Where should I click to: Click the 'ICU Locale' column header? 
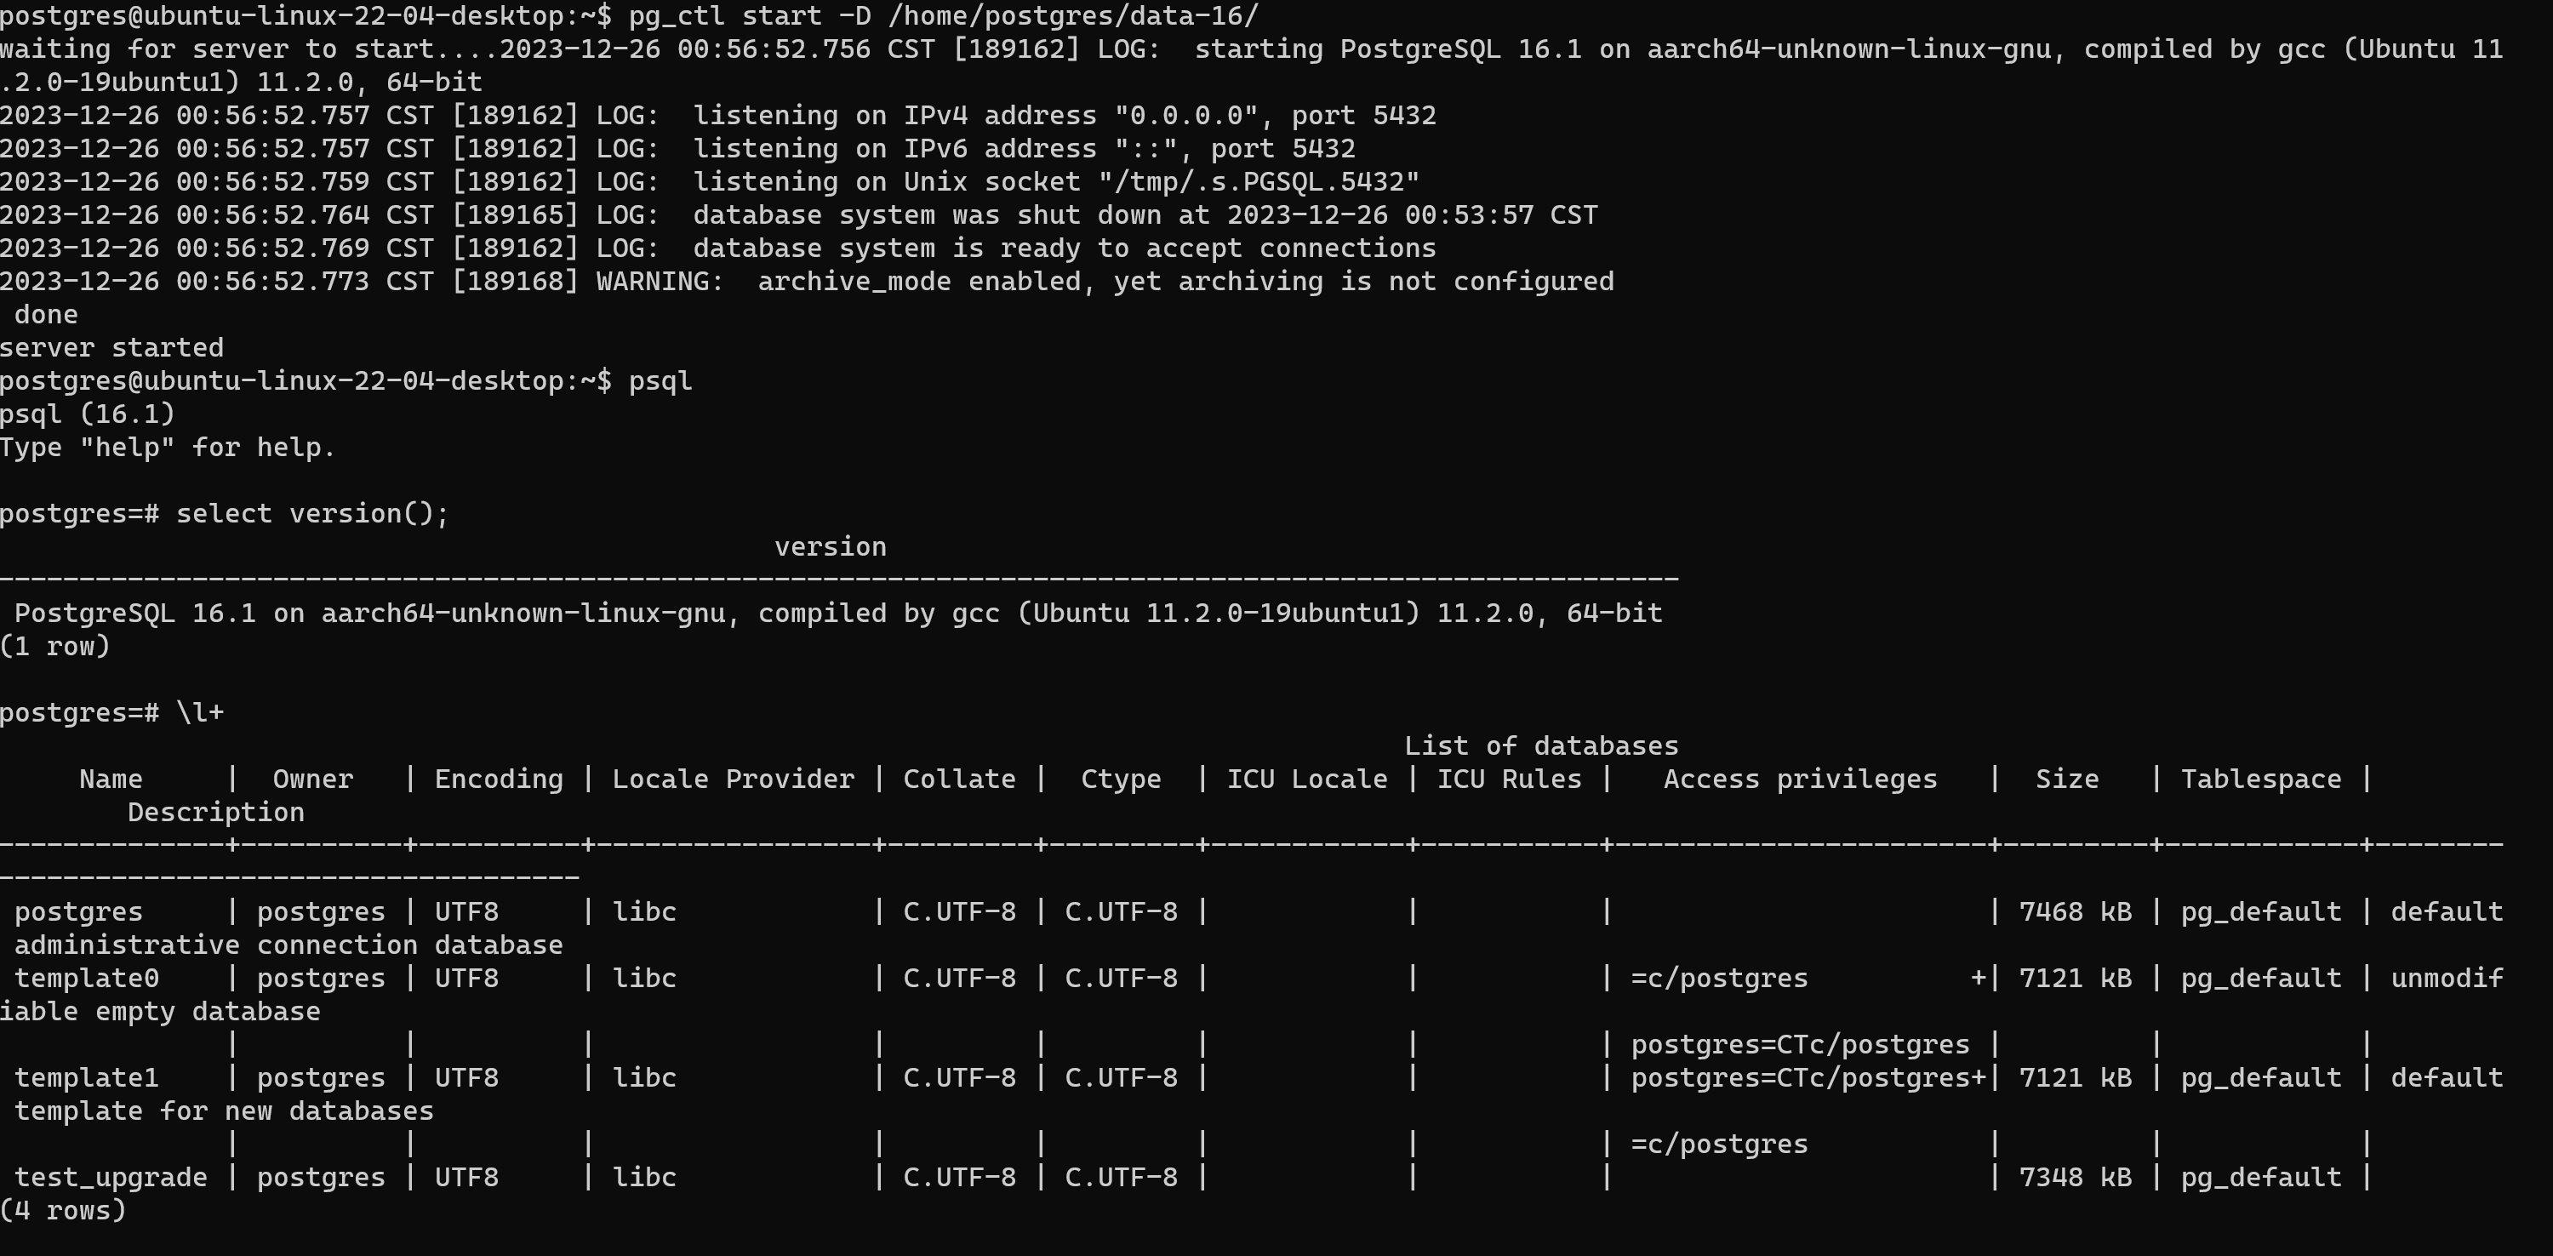click(x=1306, y=779)
